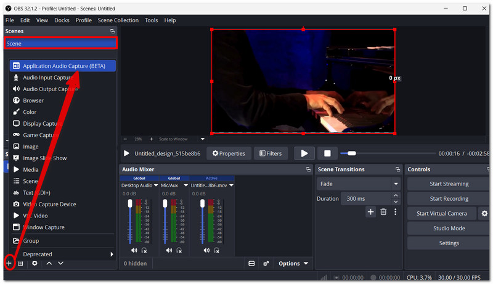Add a Scene source from the list
Viewport: 493px width, 284px height.
coord(63,181)
